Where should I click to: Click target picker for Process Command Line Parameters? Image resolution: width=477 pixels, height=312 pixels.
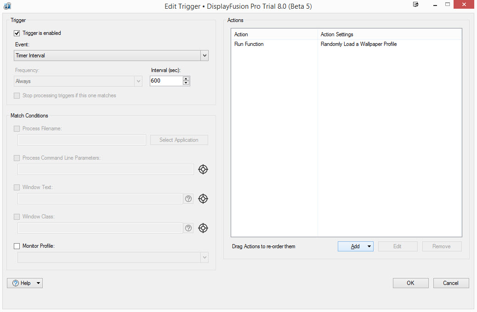(x=203, y=169)
